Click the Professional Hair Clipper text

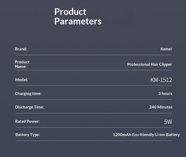pyautogui.click(x=149, y=64)
